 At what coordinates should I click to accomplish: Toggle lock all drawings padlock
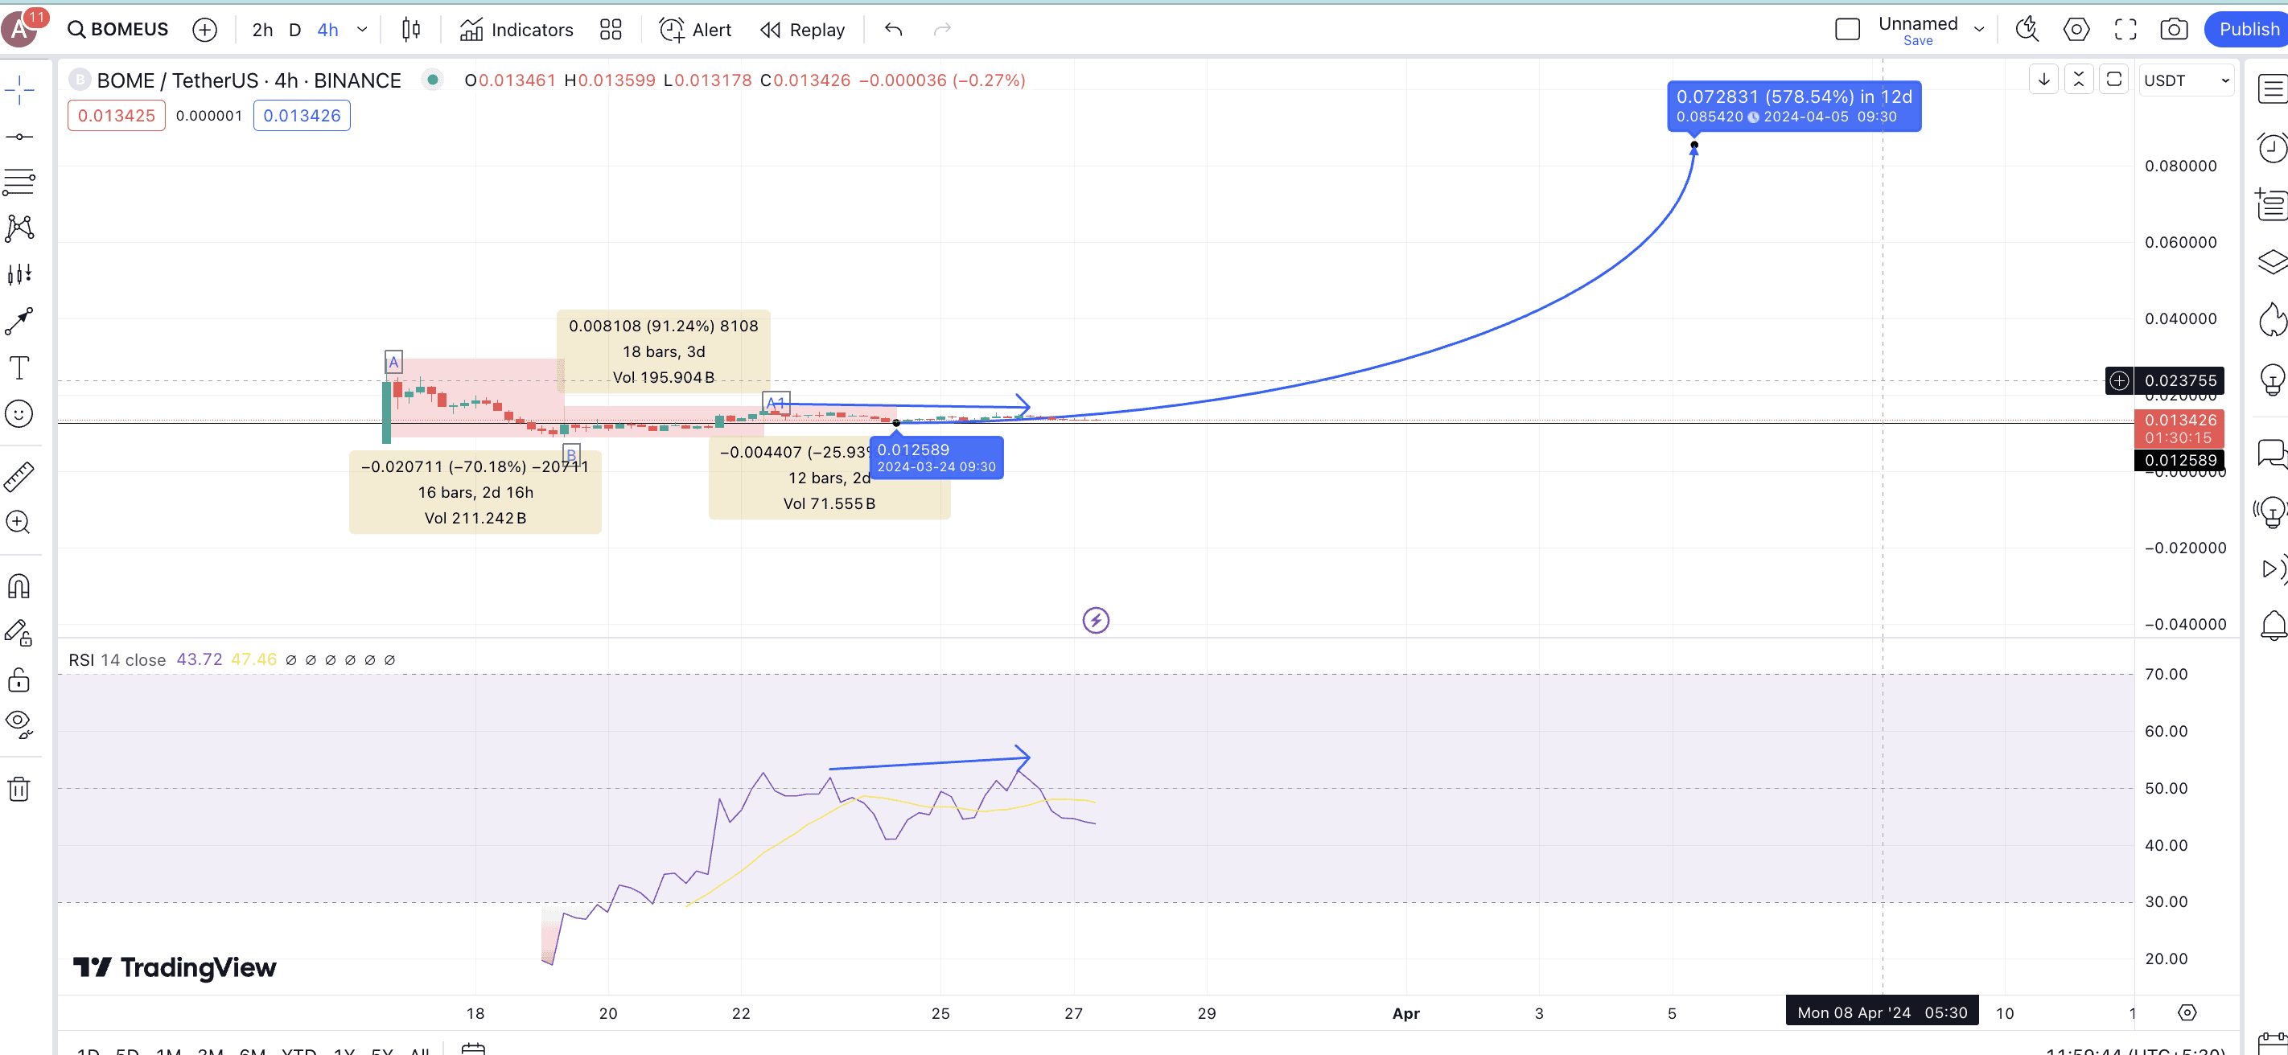pyautogui.click(x=19, y=680)
